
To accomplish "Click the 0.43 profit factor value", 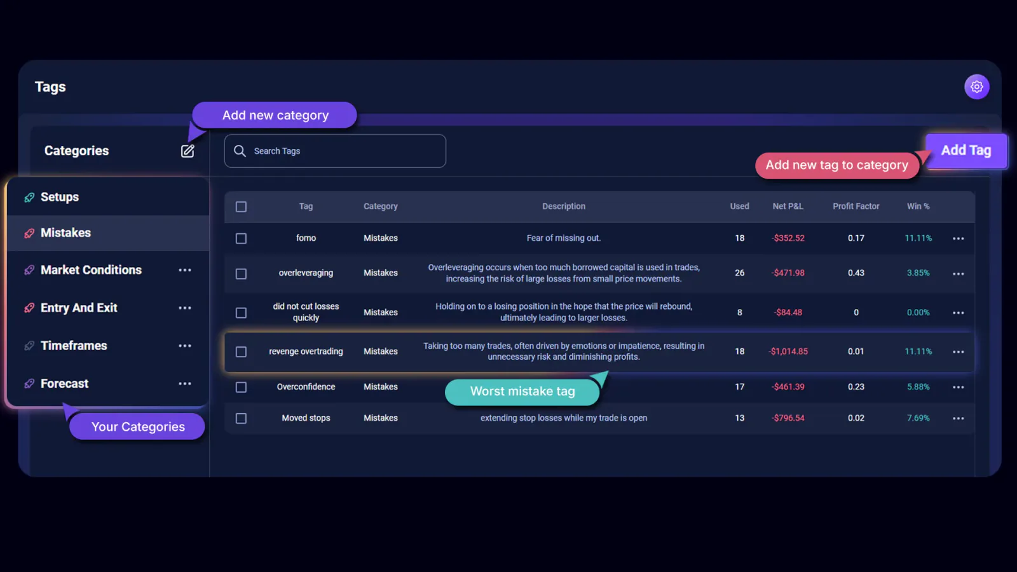I will point(856,273).
